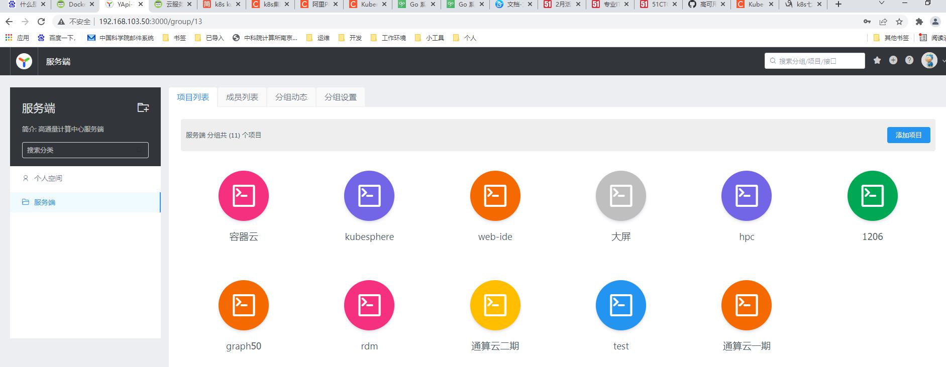Bookmark this page with star icon
946x367 pixels.
899,22
